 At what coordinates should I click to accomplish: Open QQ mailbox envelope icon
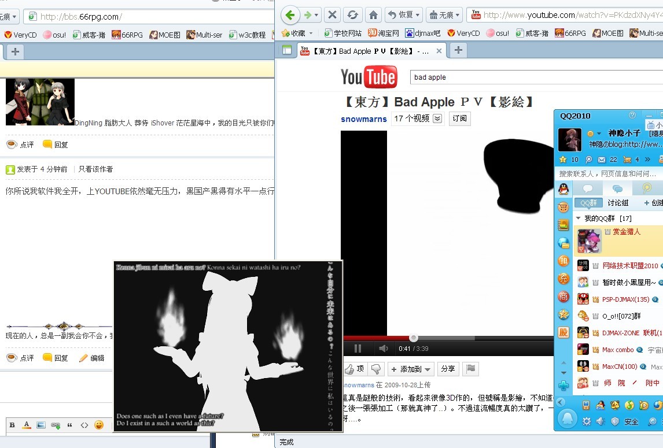point(602,160)
